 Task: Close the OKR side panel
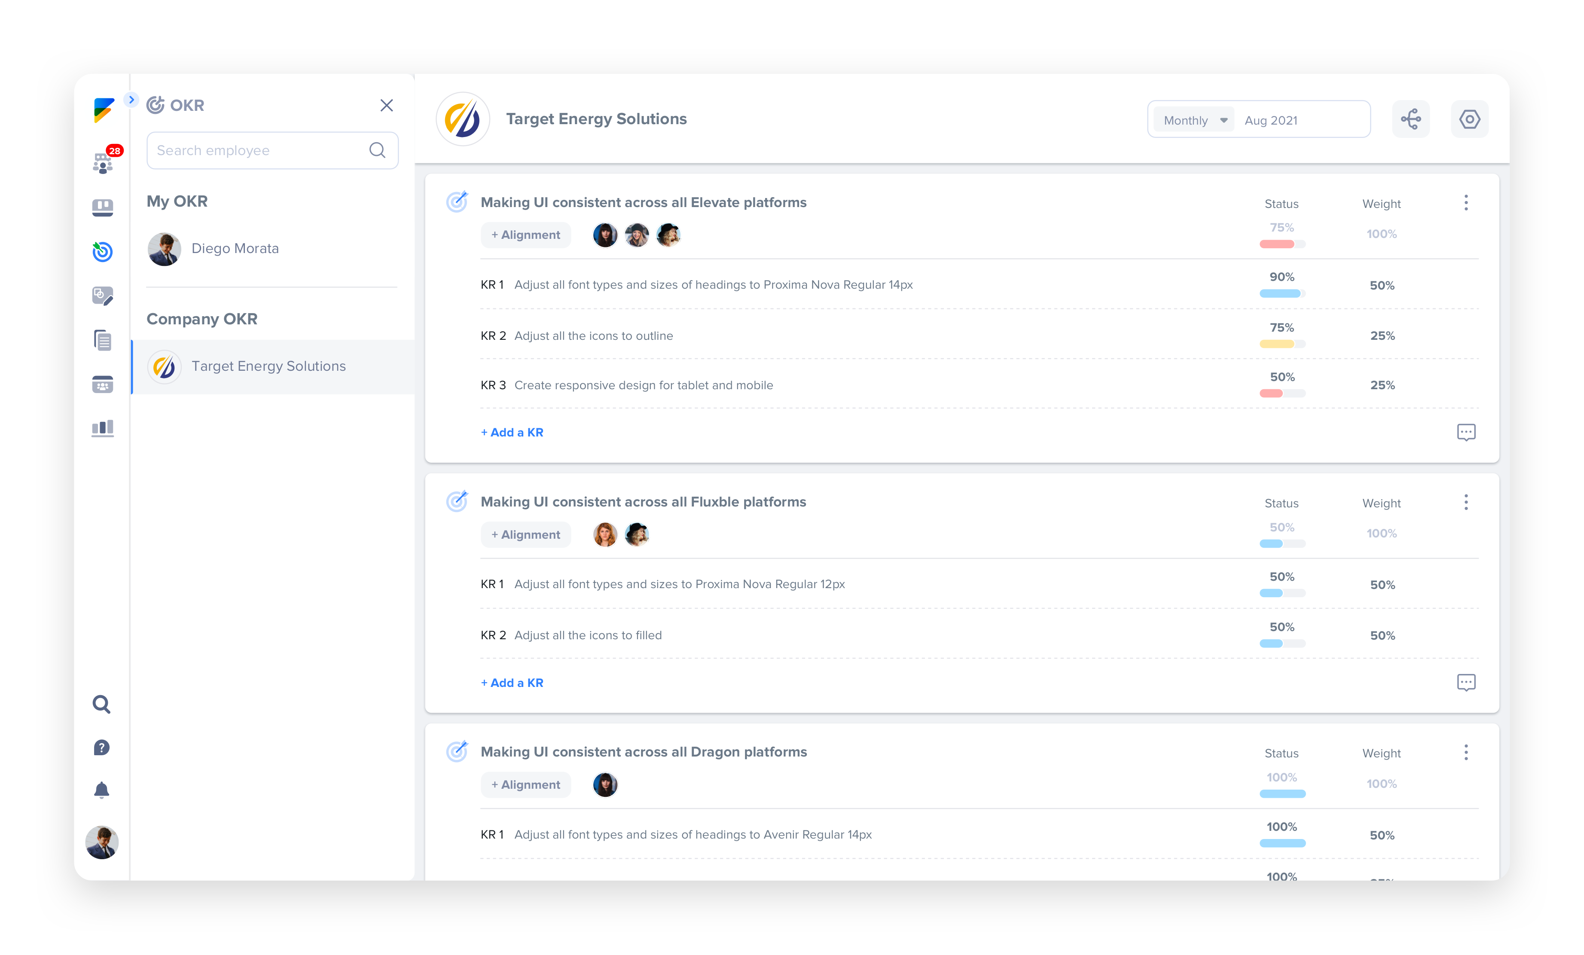click(x=386, y=105)
